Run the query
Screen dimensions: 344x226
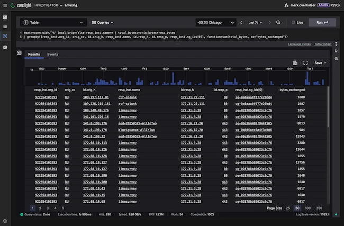tap(322, 23)
